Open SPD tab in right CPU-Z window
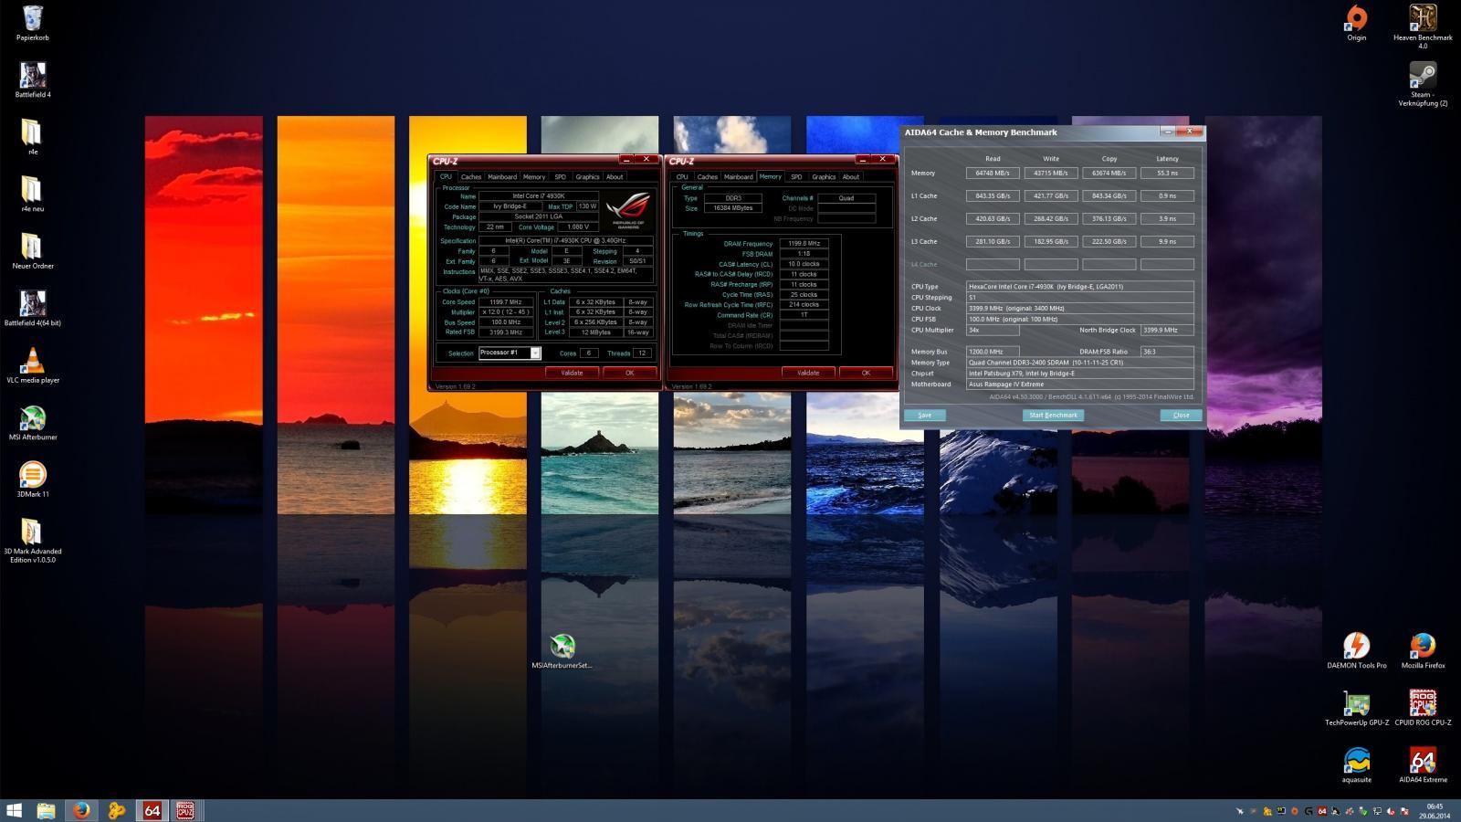 [796, 177]
